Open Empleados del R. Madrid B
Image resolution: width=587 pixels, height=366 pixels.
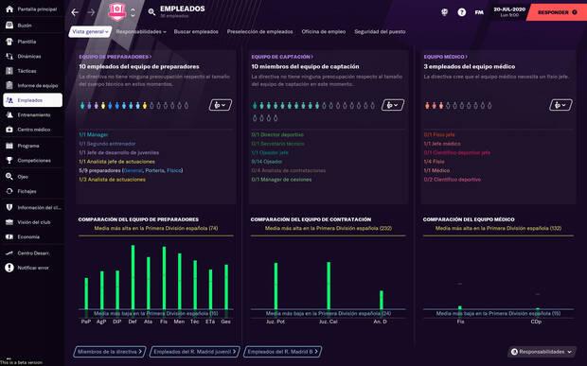(283, 352)
